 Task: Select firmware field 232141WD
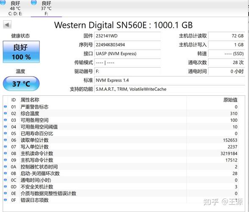tap(128, 36)
